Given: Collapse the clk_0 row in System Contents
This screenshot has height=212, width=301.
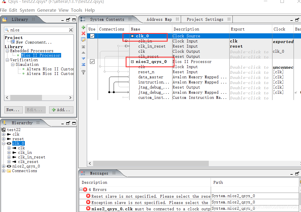Looking at the screenshot, I should pos(132,36).
